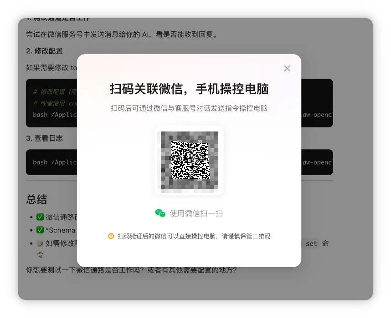Click the '3. 查看日志' heading in background
391x318 pixels.
point(44,138)
